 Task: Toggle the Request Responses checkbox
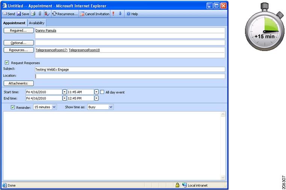click(7, 63)
